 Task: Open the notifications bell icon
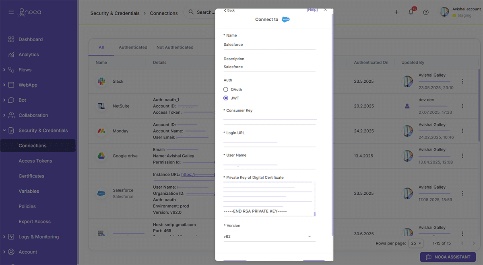(x=411, y=12)
